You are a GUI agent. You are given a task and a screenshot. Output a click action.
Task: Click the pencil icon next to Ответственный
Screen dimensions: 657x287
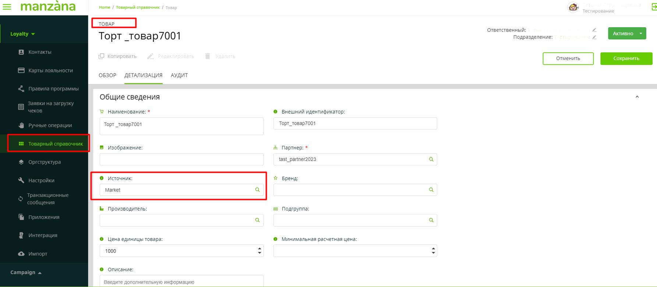click(x=594, y=30)
